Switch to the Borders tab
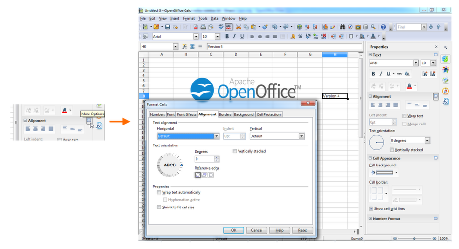This screenshot has width=459, height=249. (225, 114)
